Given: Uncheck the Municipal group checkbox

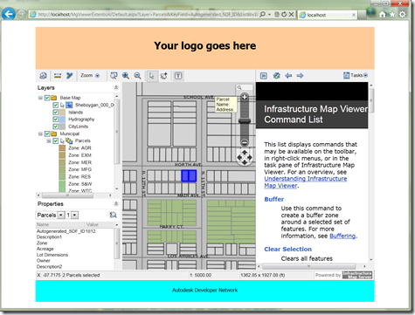Looking at the screenshot, I should pyautogui.click(x=47, y=134).
